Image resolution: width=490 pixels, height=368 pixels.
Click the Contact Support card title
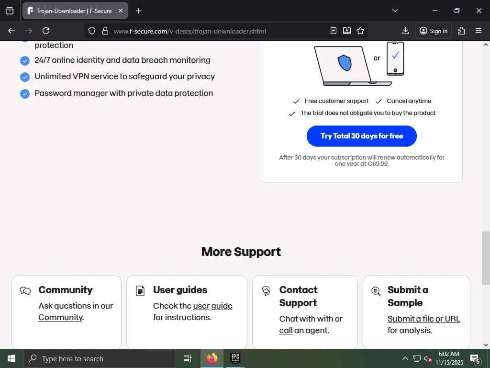click(299, 296)
